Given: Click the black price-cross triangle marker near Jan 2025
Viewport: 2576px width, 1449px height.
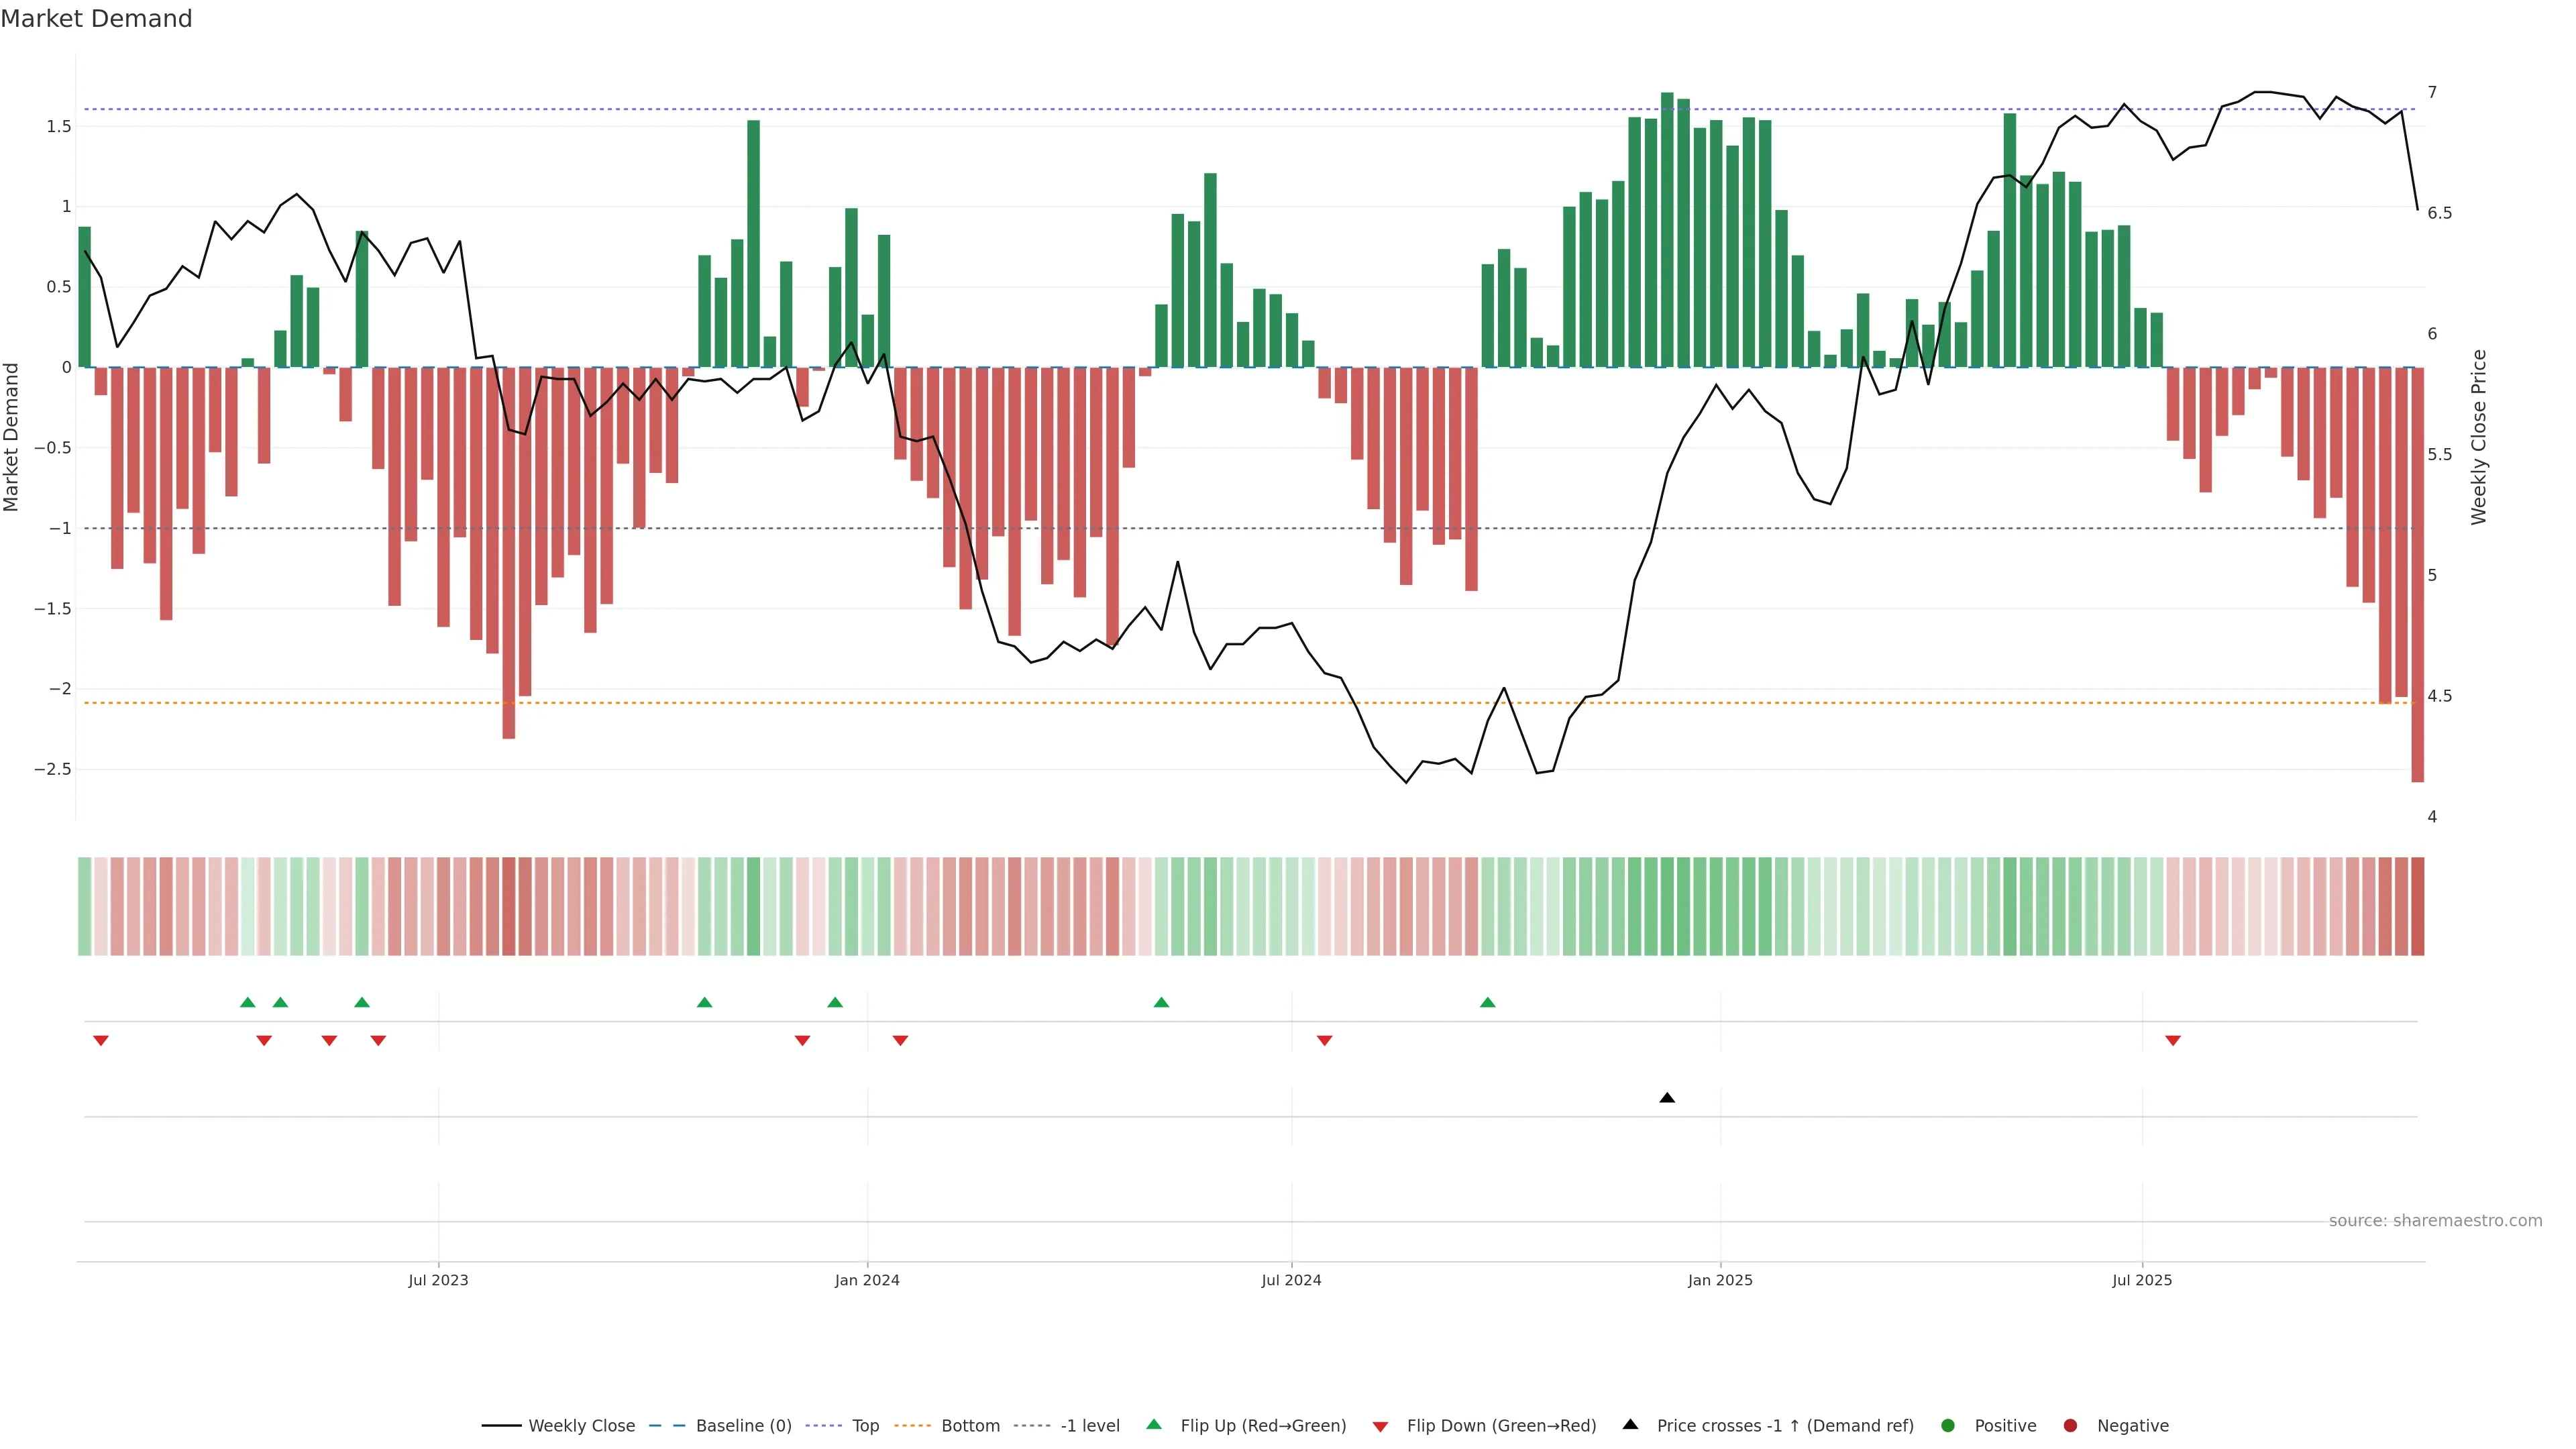Looking at the screenshot, I should click(1667, 1098).
